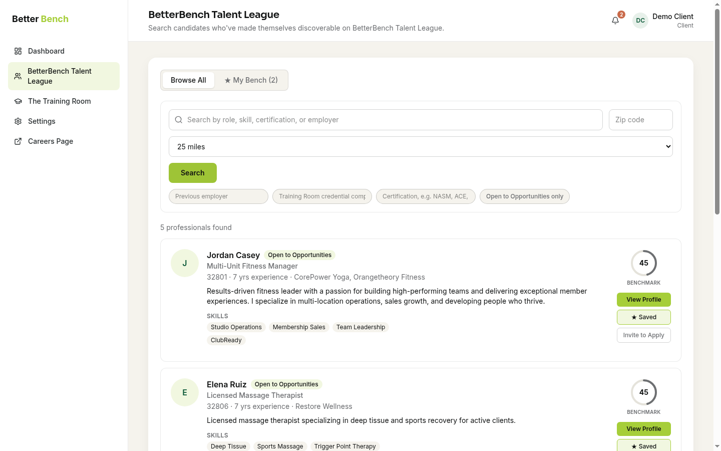
Task: Open Settings from sidebar
Action: pos(64,121)
